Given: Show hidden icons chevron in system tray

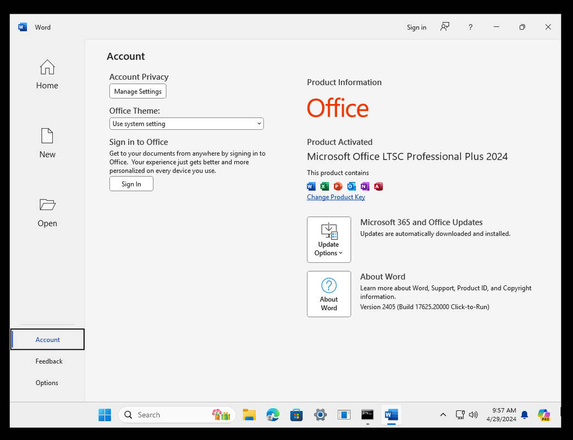Looking at the screenshot, I should point(443,415).
